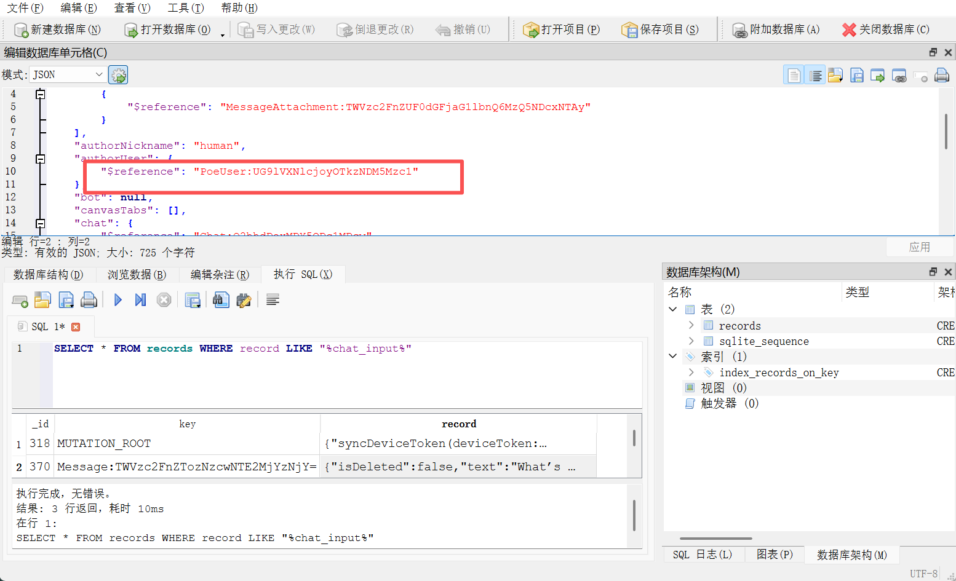Switch to the 执行 SQL tab
This screenshot has height=581, width=956.
(x=303, y=274)
